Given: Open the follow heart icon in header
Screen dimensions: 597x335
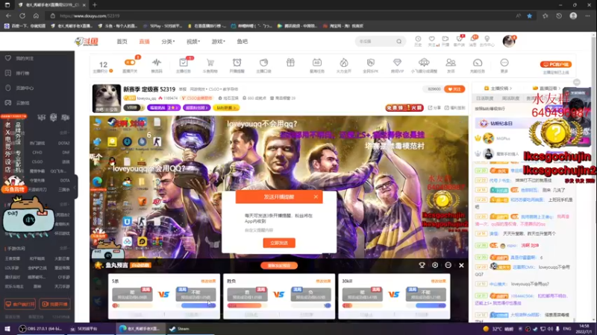Looking at the screenshot, I should 432,39.
